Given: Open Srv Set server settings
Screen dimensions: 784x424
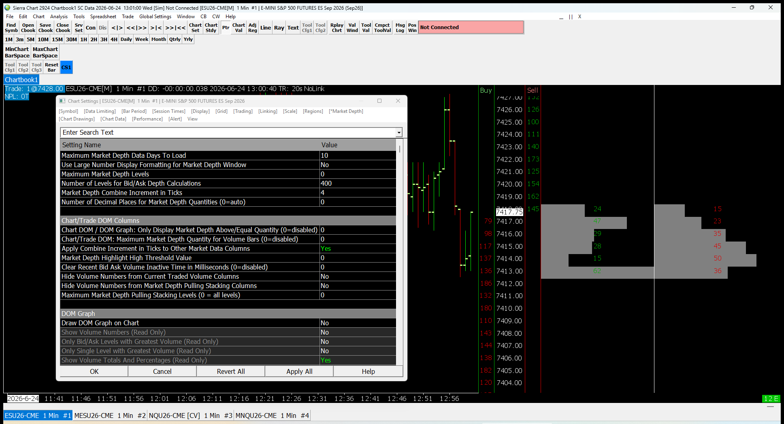Looking at the screenshot, I should tap(79, 28).
